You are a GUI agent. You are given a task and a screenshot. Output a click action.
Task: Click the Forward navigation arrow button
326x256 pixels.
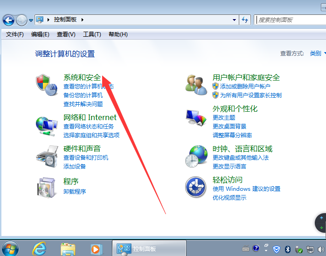(21, 20)
